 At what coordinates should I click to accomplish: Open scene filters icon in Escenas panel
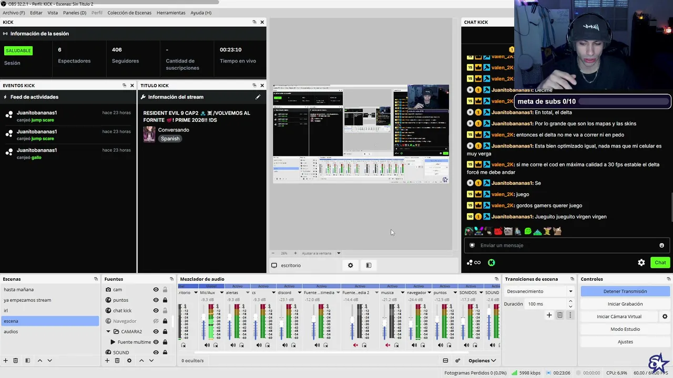pos(27,361)
